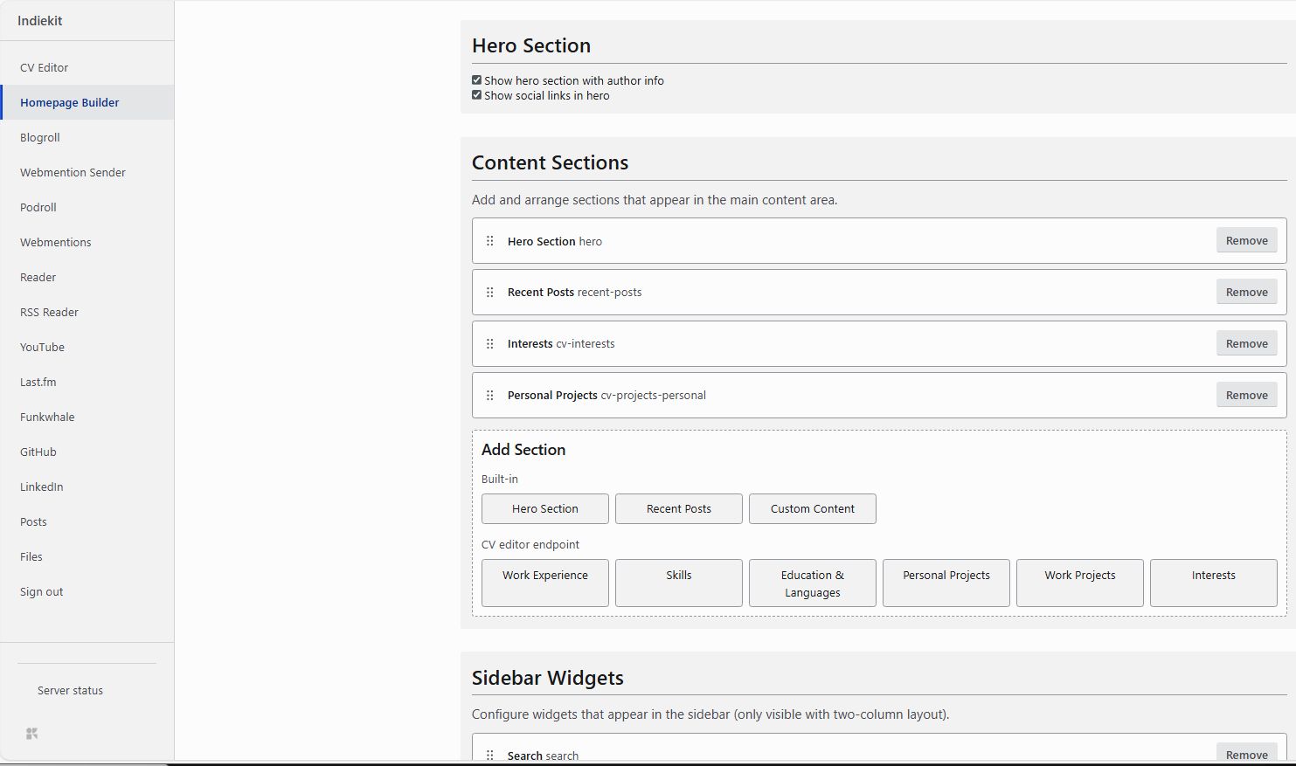The image size is (1296, 766).
Task: Click Sign out in sidebar
Action: click(x=42, y=591)
